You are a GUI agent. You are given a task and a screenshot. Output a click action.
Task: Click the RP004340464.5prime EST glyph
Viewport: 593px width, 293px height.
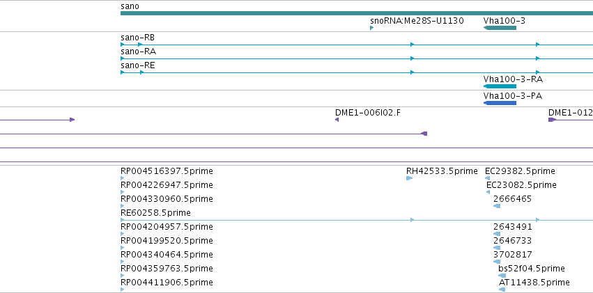point(122,262)
